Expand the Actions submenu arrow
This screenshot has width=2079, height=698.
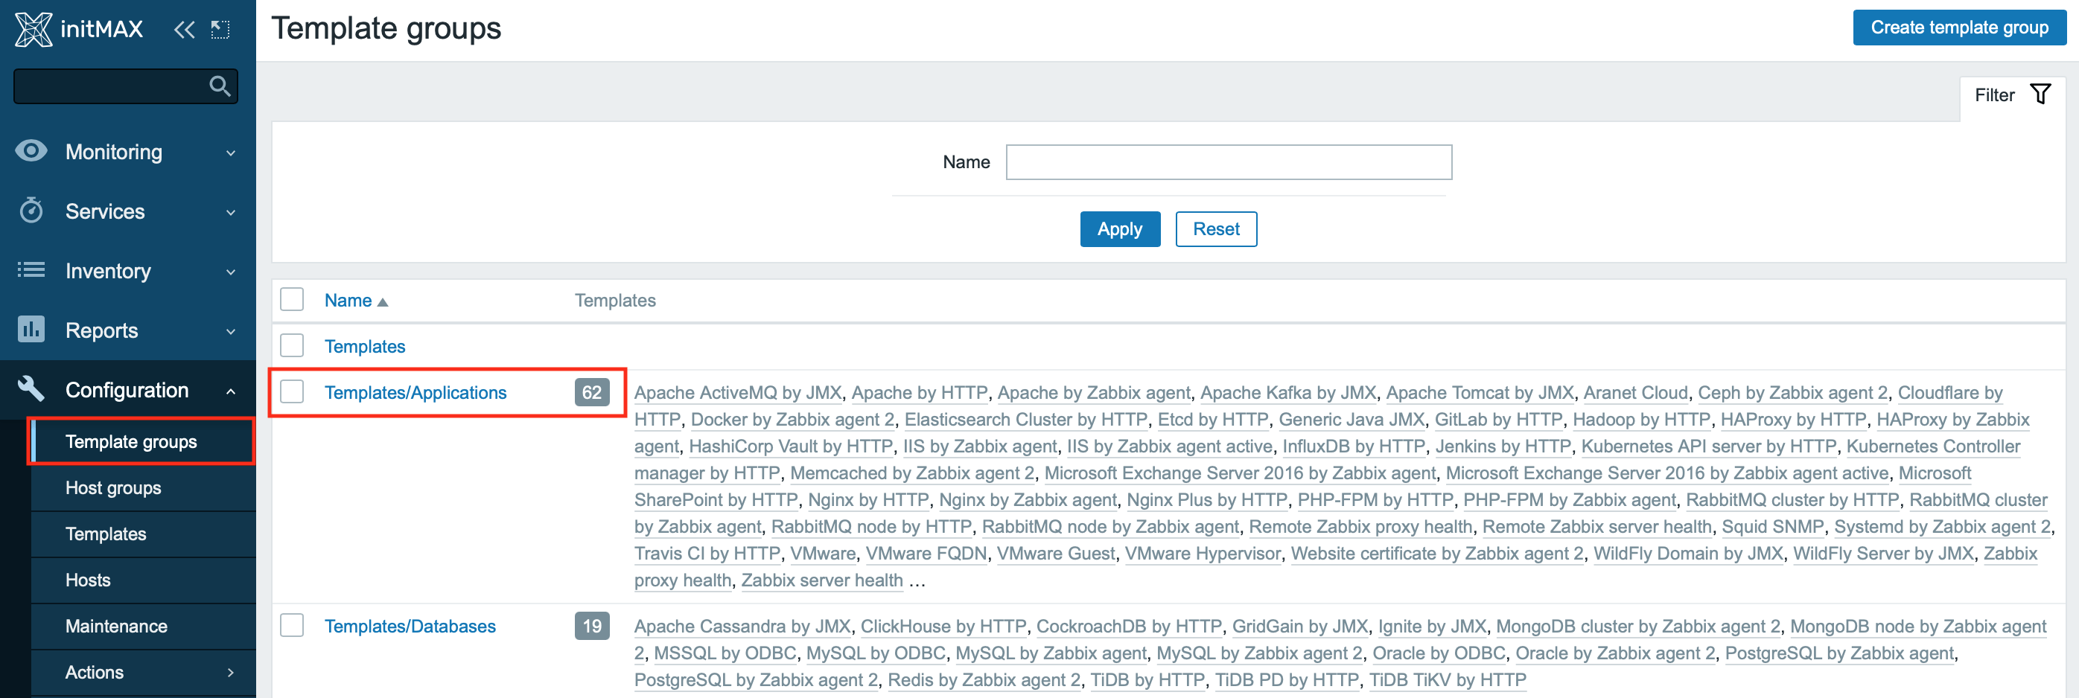[231, 672]
